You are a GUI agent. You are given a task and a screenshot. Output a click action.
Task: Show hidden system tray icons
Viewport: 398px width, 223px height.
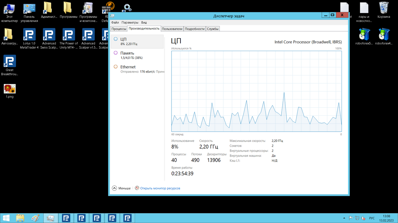(345, 218)
